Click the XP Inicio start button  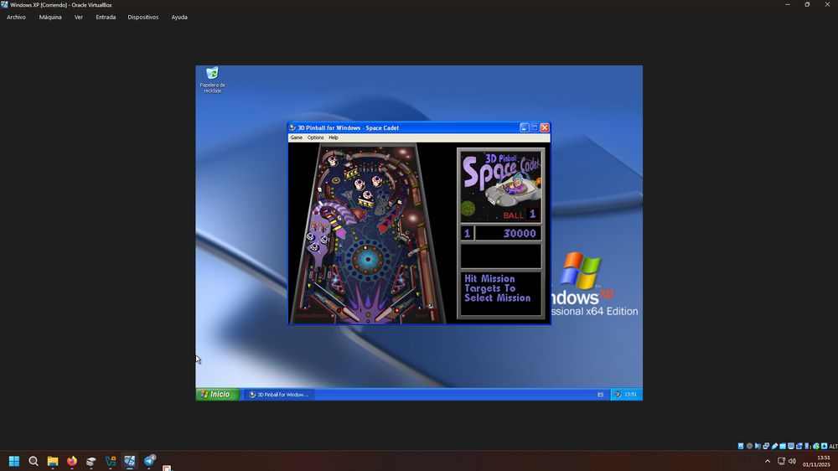pos(217,394)
